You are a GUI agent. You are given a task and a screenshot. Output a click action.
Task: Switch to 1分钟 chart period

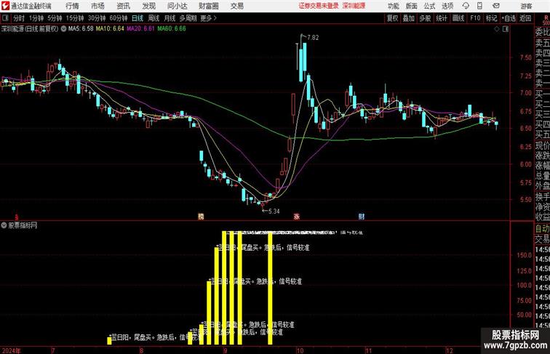36,18
